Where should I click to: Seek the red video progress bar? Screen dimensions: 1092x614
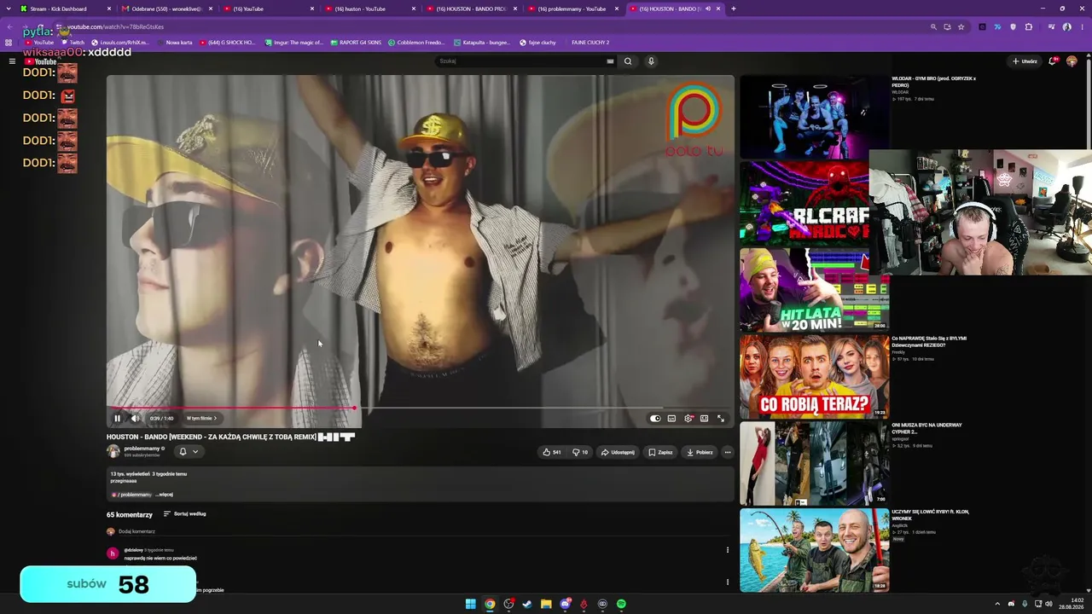420,408
